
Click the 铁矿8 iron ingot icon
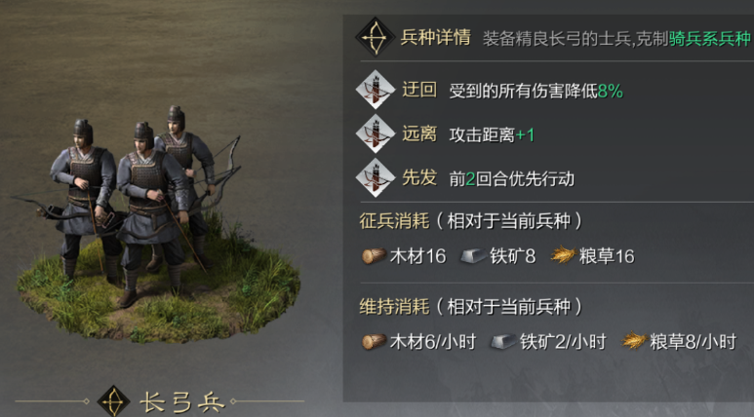[x=473, y=256]
